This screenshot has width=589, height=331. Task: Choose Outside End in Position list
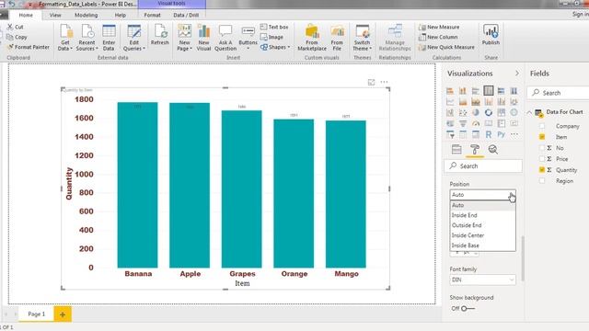point(482,225)
